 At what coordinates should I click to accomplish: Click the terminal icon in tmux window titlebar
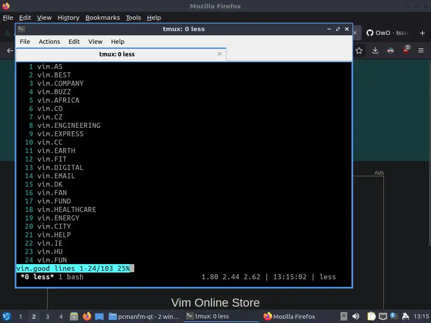pyautogui.click(x=21, y=29)
